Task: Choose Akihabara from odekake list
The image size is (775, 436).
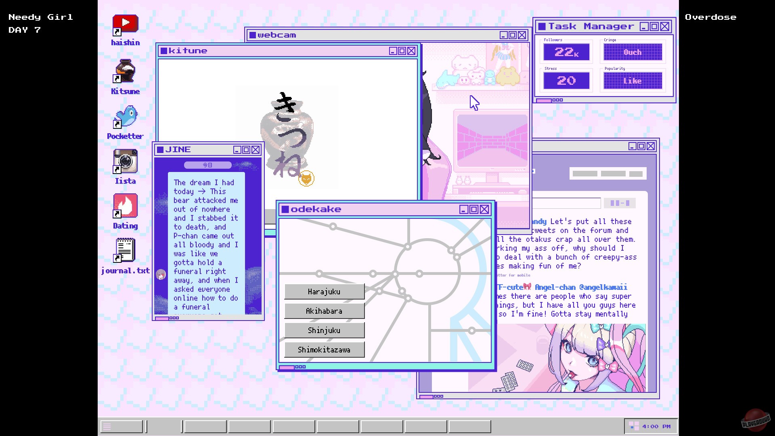Action: coord(324,311)
